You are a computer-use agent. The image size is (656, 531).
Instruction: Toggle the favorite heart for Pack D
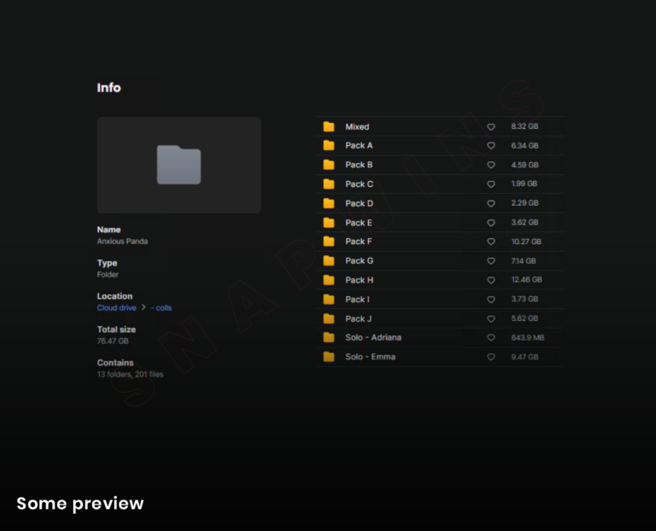coord(491,203)
